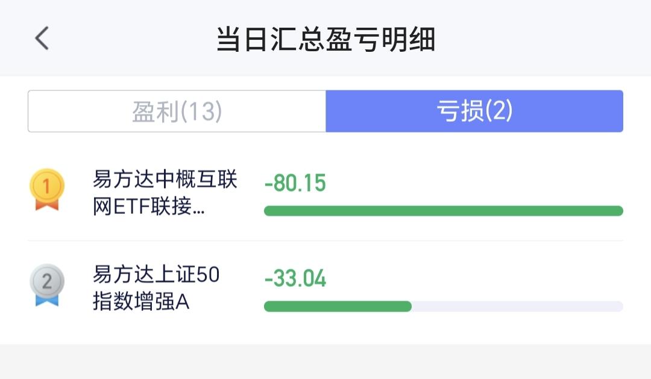Tap the -33.04 loss amount
651x379 pixels.
click(x=295, y=278)
